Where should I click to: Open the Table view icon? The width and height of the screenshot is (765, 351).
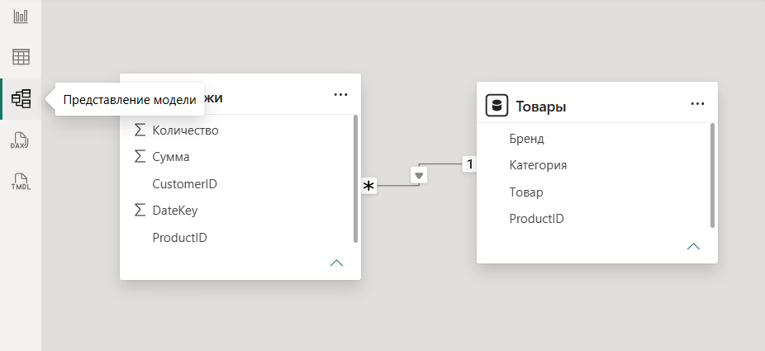click(x=21, y=57)
